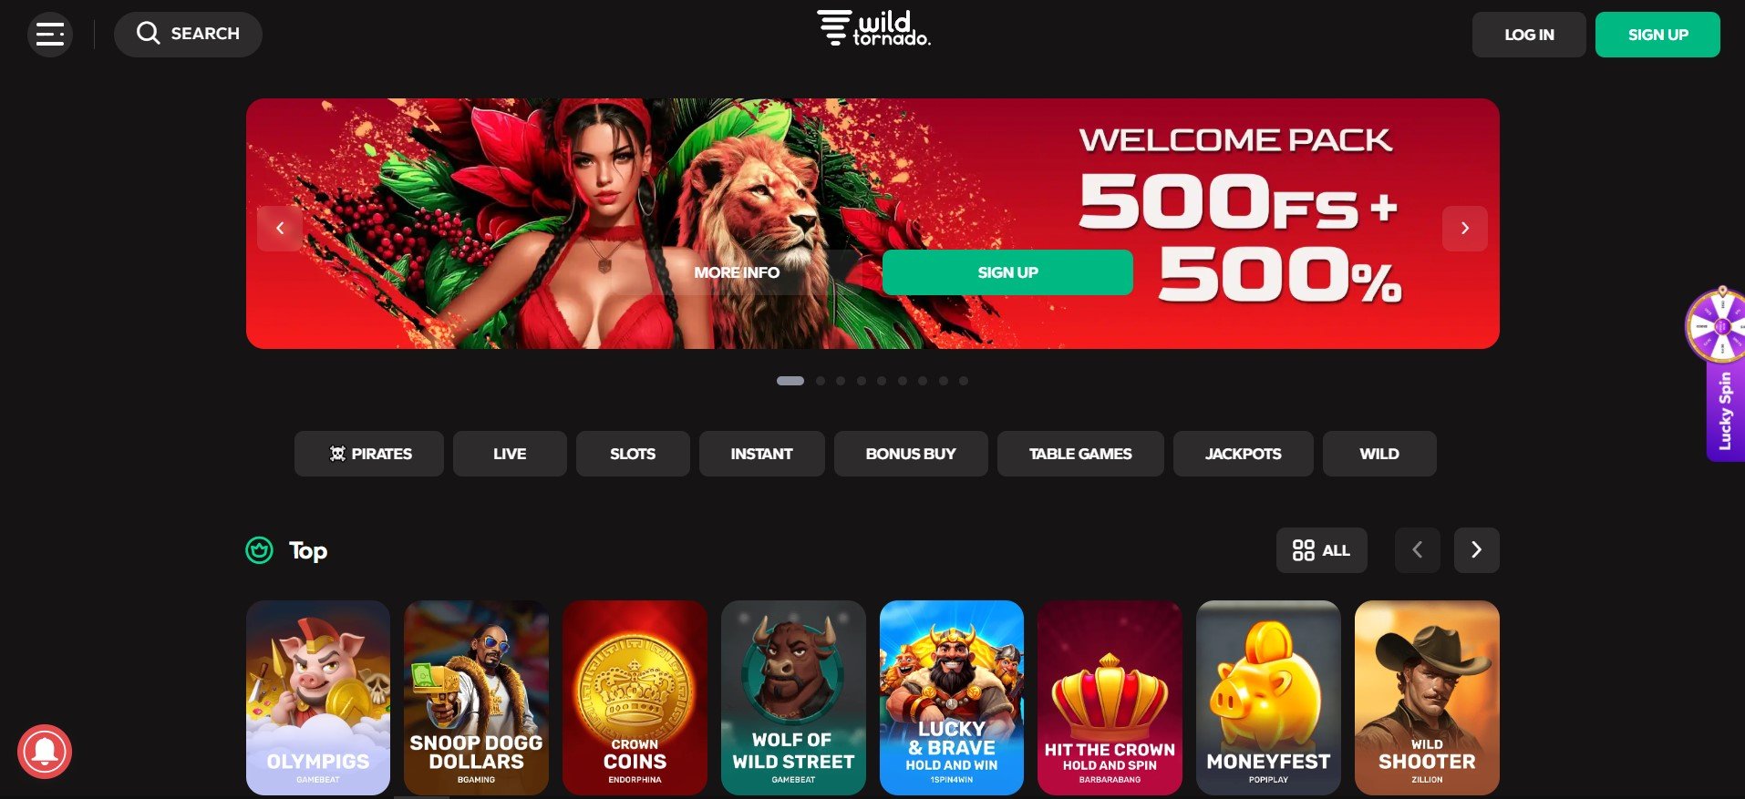Click the magnifying glass search icon

pyautogui.click(x=148, y=34)
